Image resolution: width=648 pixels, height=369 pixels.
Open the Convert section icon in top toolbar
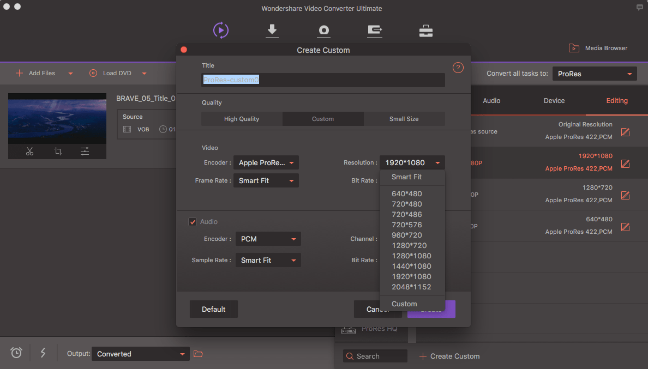(x=221, y=31)
